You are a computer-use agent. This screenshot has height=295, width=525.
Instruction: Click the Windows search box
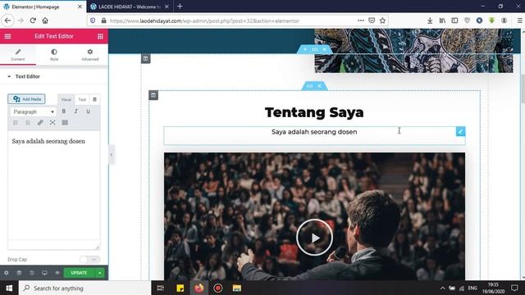tap(85, 288)
